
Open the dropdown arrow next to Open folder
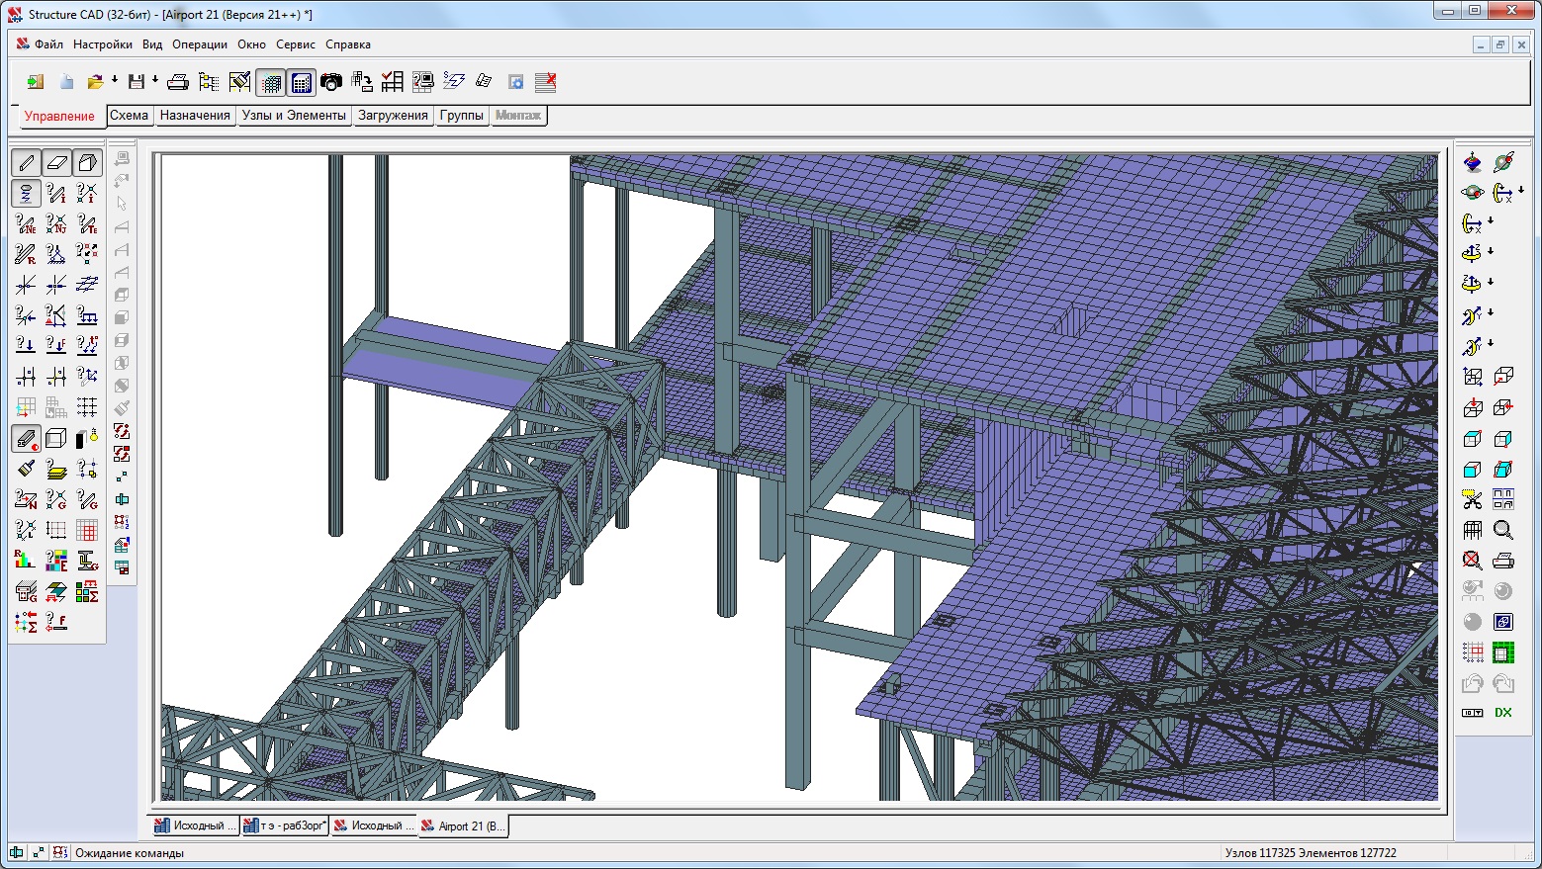point(115,80)
